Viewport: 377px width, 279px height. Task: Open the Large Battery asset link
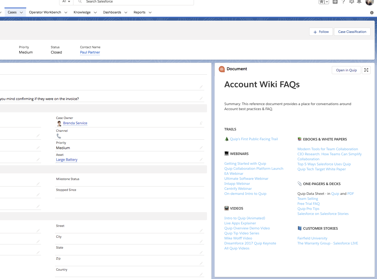67,159
